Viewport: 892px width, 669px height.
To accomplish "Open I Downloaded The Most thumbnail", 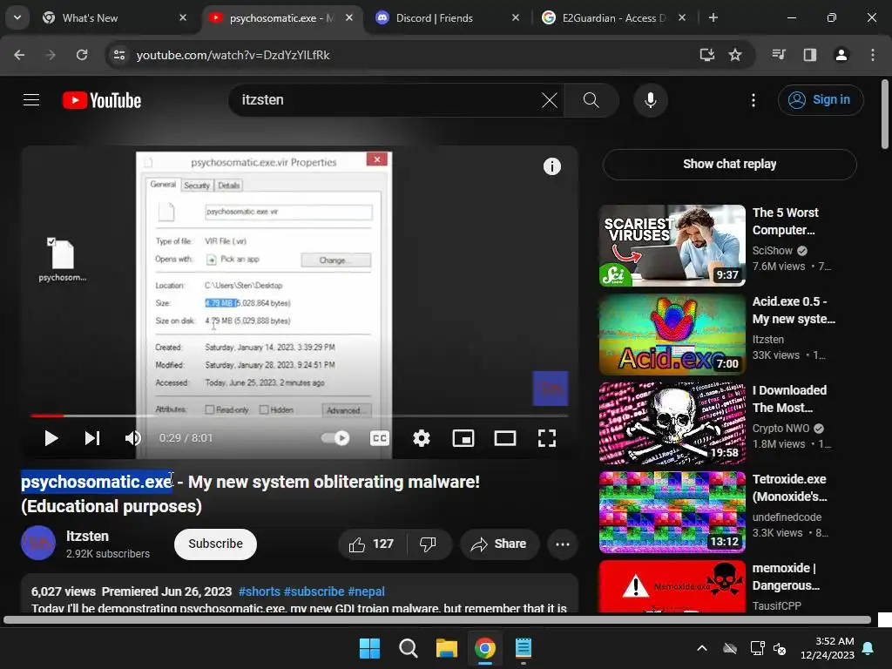I will (x=672, y=422).
